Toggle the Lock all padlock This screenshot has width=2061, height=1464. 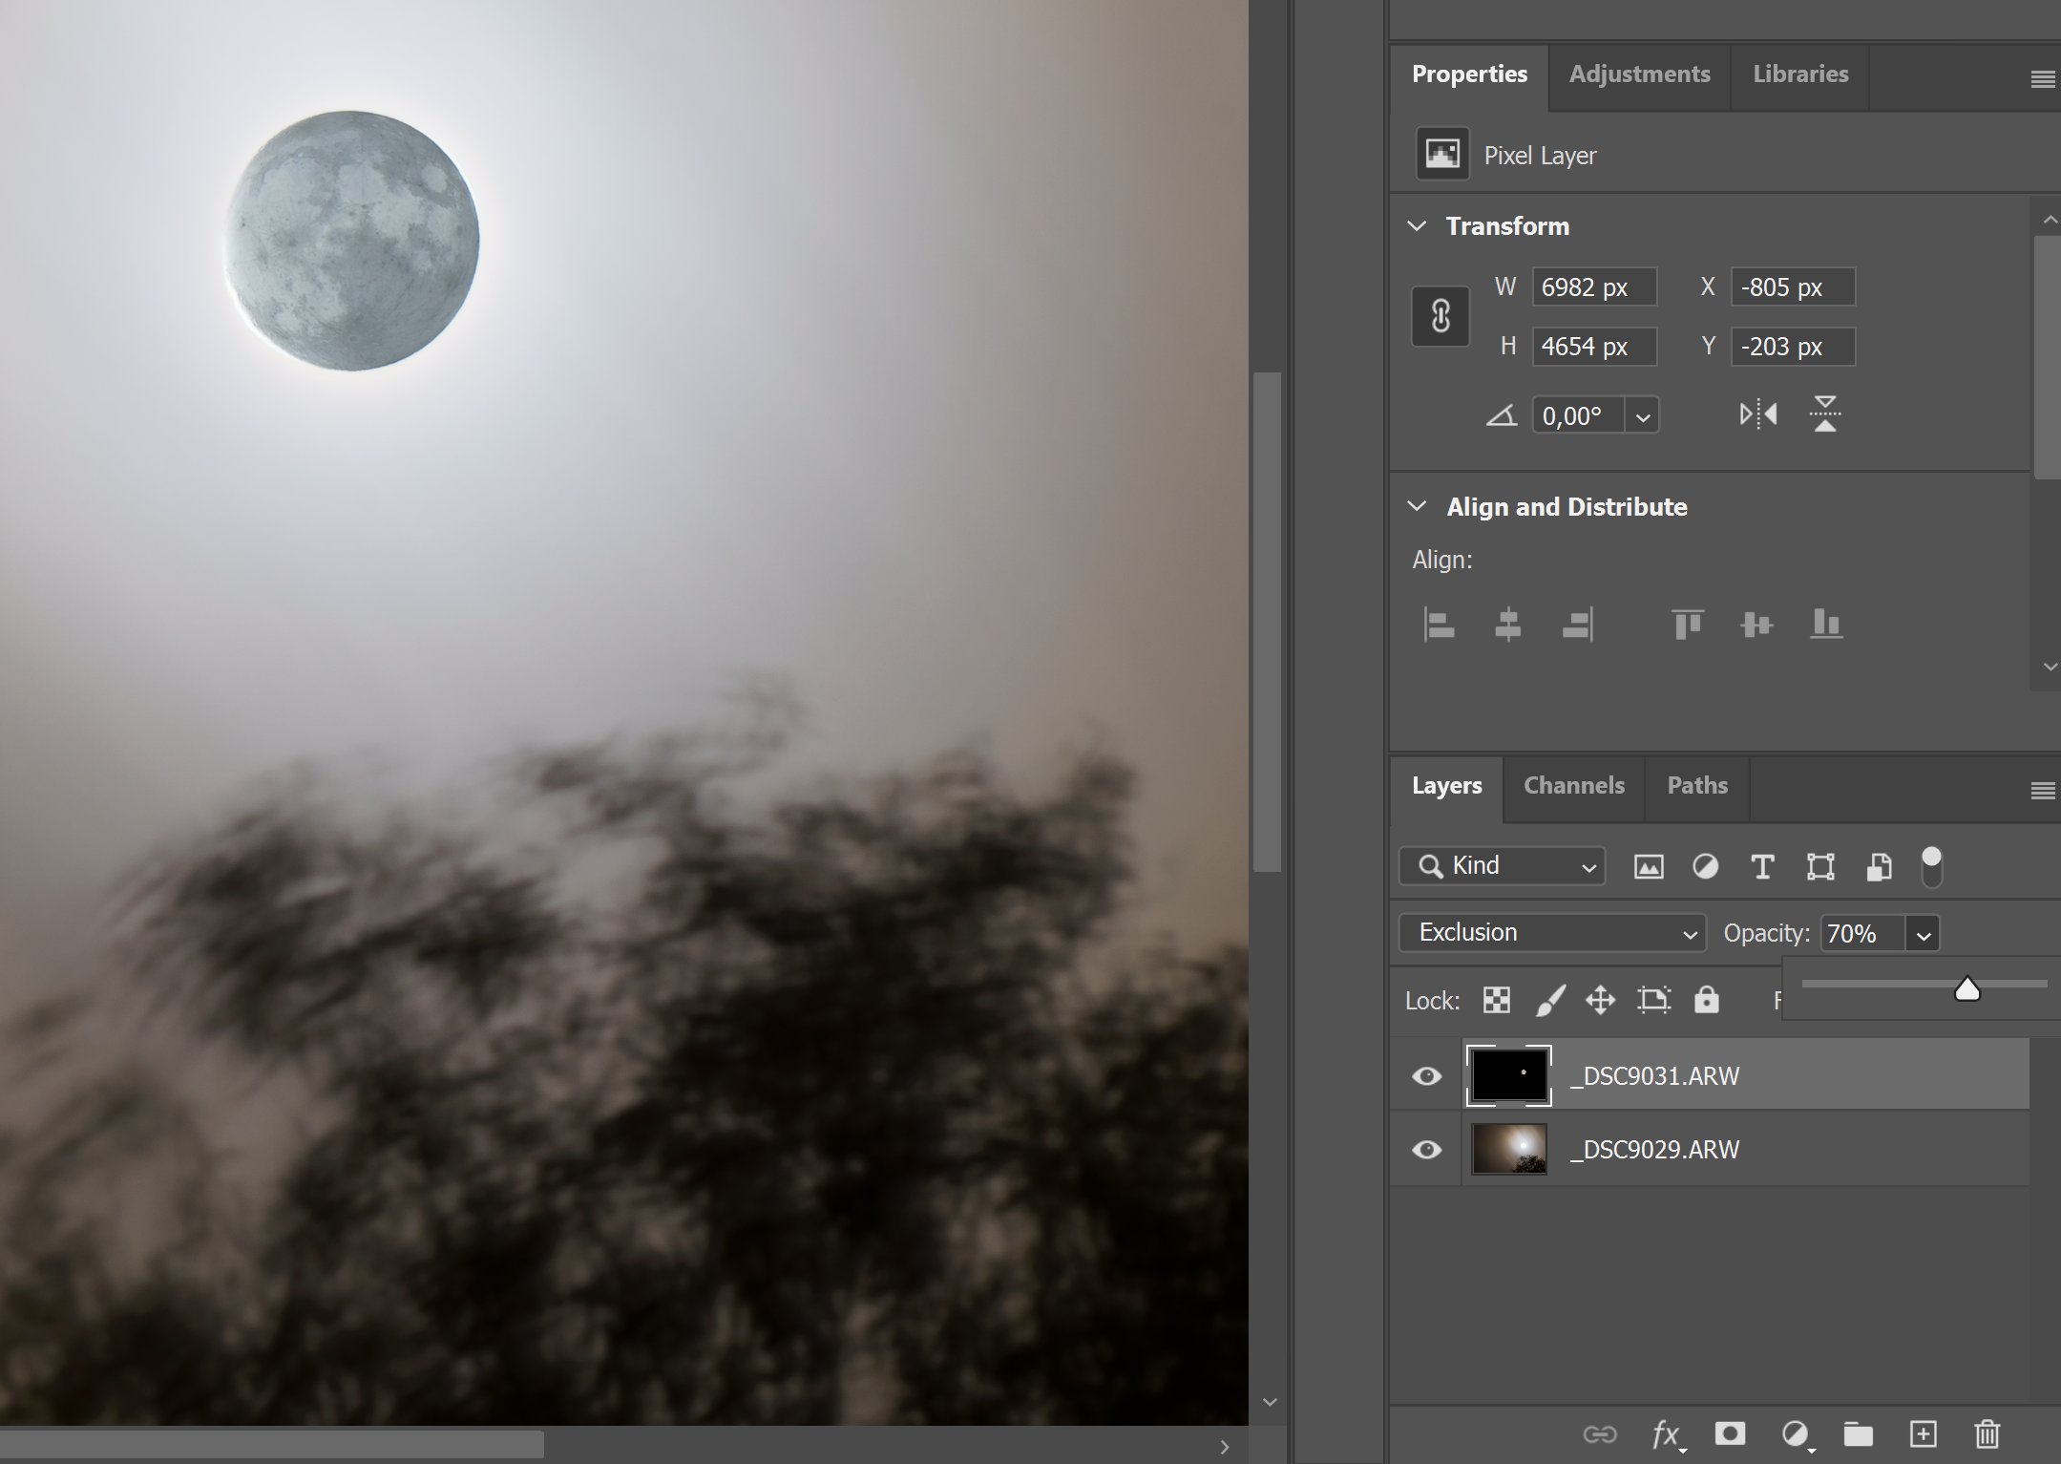[1708, 1000]
